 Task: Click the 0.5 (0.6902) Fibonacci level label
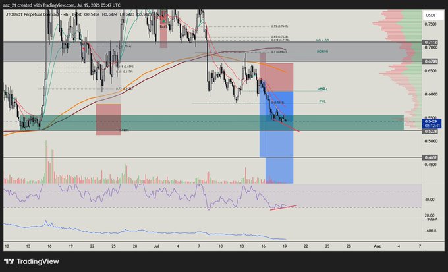279,52
